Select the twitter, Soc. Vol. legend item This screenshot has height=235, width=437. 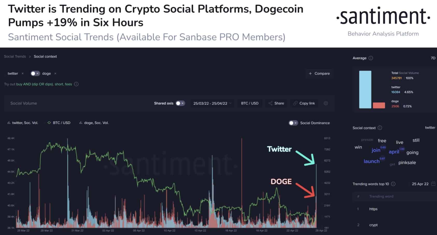[23, 123]
